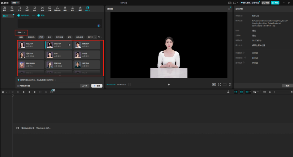This screenshot has width=293, height=157.
Task: Click the 上一步 previous step button
Action: click(84, 86)
